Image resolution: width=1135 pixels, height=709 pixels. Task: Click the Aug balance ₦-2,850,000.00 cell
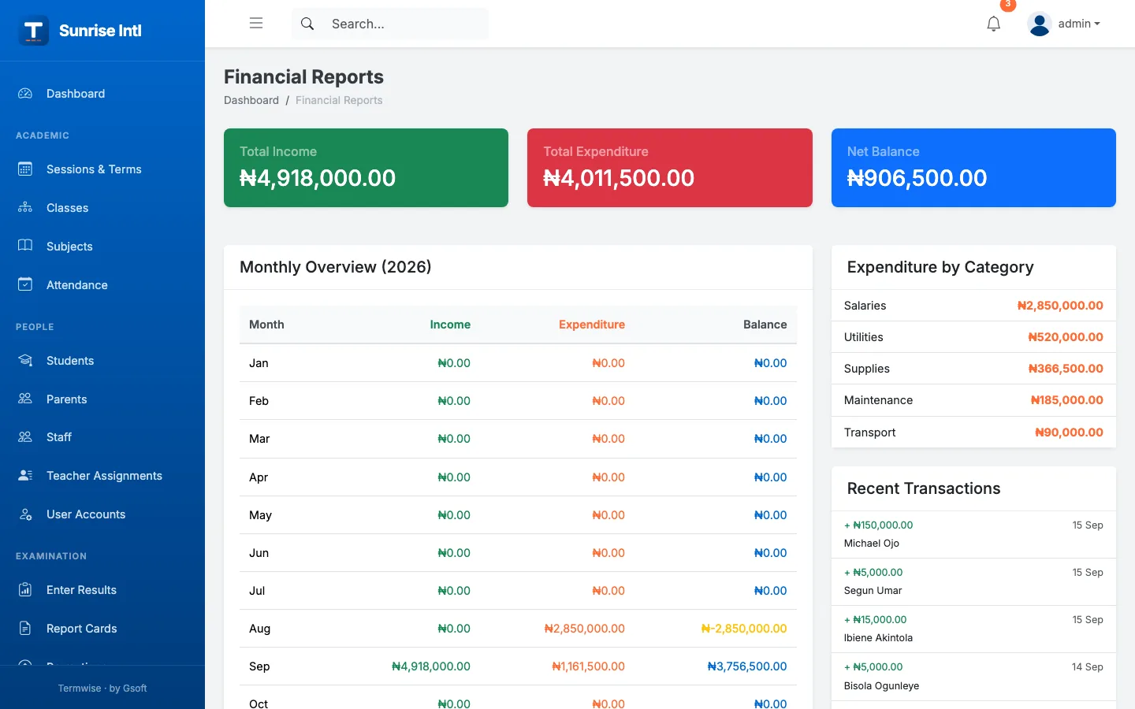point(744,629)
